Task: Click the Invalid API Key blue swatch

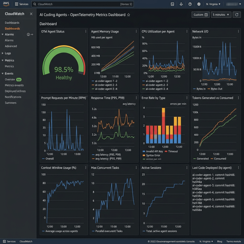Action: coord(144,151)
